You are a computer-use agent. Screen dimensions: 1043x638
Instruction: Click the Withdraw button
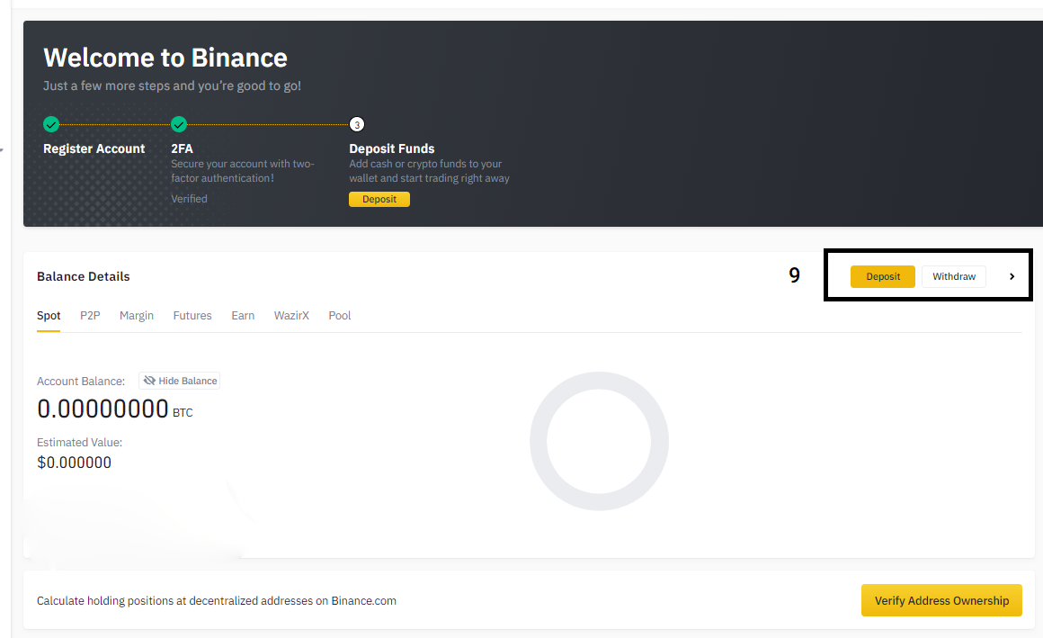coord(954,276)
